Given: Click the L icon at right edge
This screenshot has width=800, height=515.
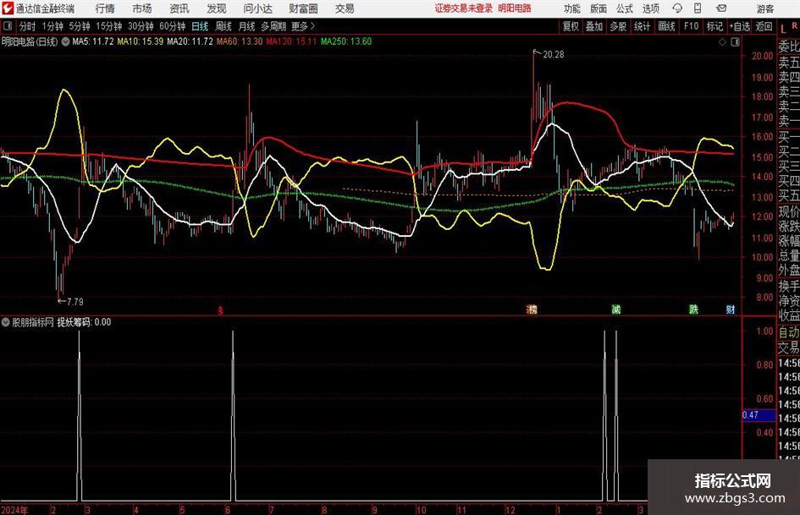Looking at the screenshot, I should [783, 29].
